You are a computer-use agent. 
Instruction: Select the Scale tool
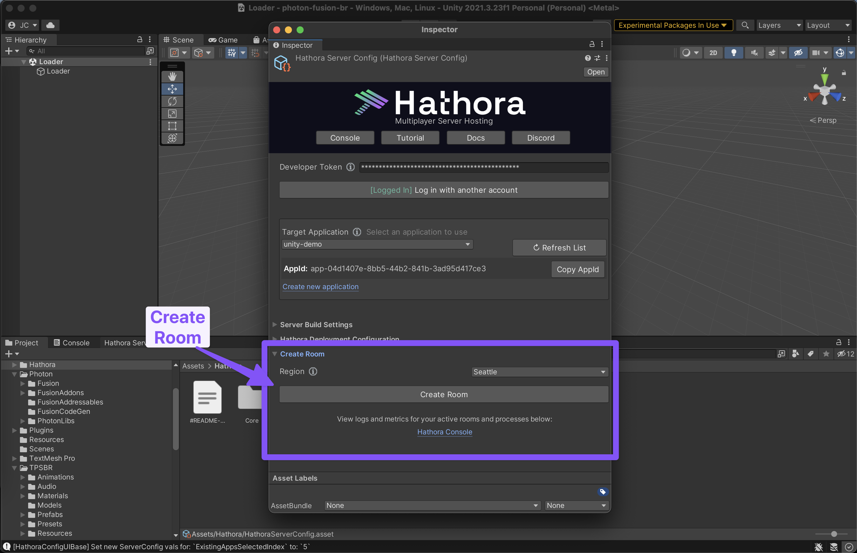172,113
